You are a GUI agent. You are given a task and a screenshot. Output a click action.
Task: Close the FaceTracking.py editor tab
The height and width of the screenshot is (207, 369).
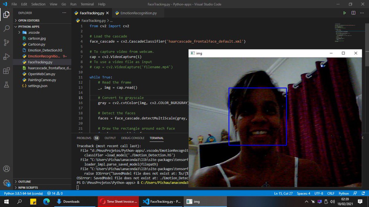pos(107,13)
